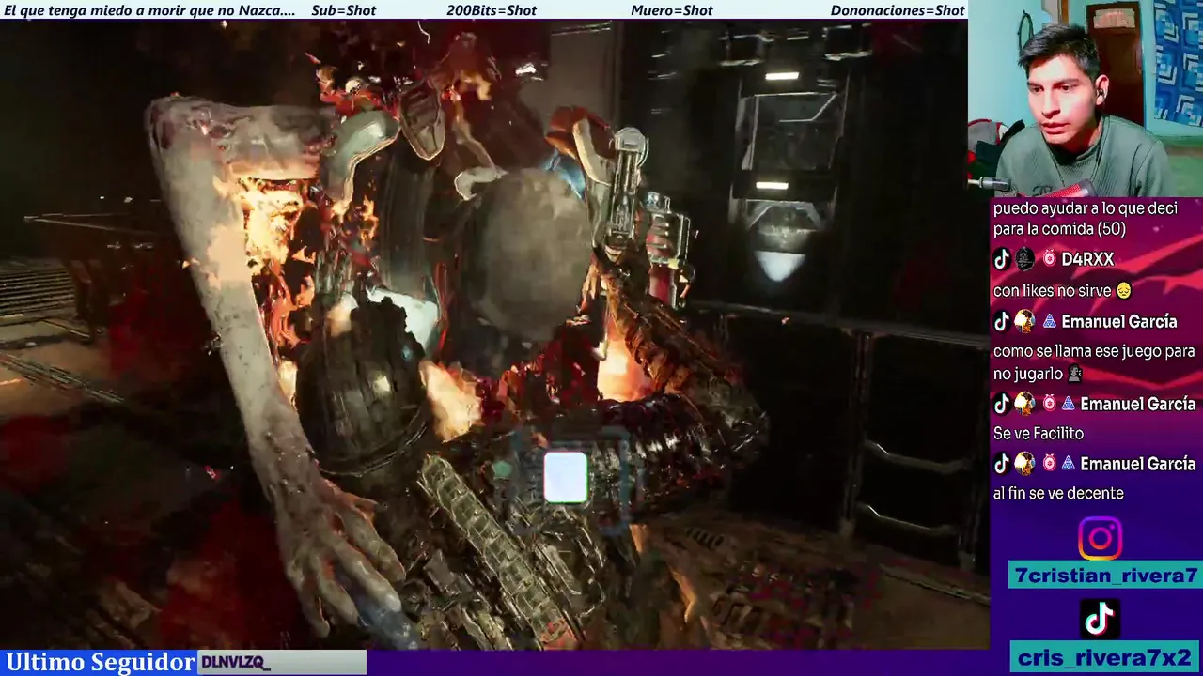Click Emanuel García's name above 'Se ve Facilito'

pyautogui.click(x=1138, y=404)
